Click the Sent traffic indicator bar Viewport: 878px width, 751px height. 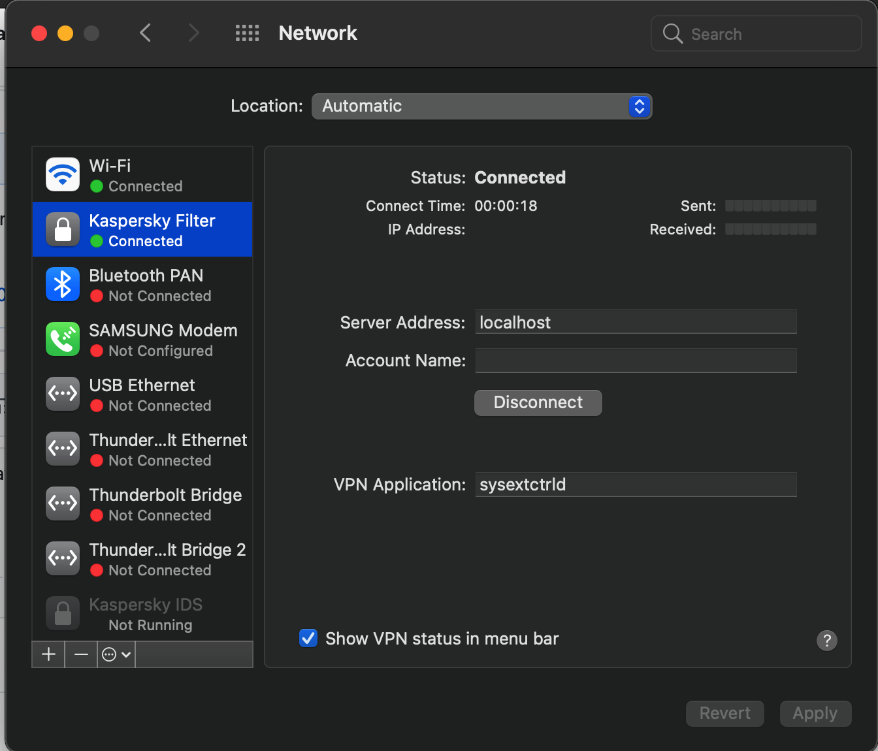tap(771, 205)
